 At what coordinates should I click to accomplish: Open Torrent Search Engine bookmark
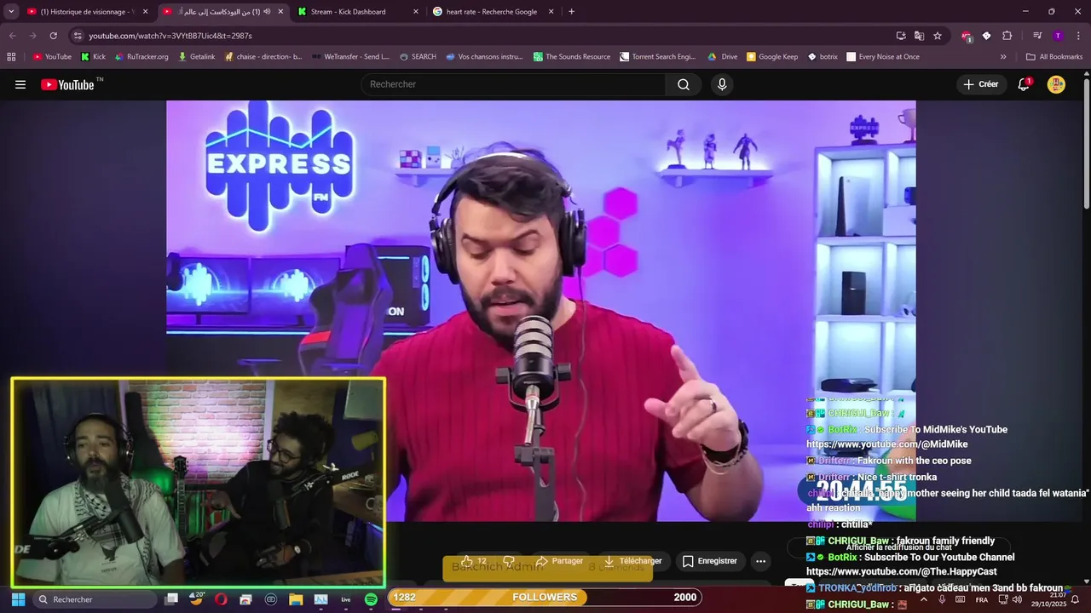tap(657, 57)
